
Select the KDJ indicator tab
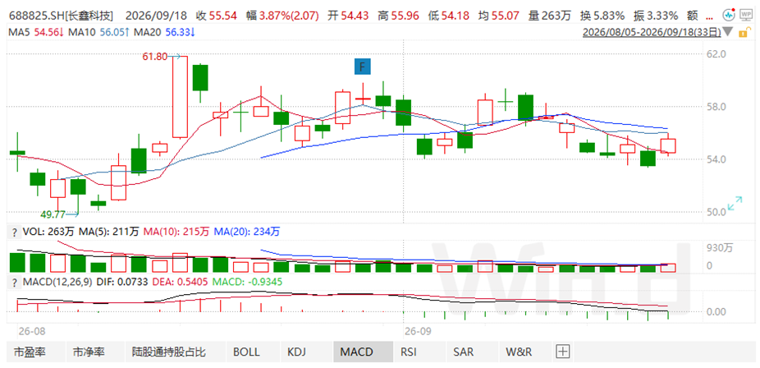click(x=296, y=352)
